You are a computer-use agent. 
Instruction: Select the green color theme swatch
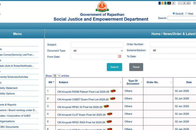pyautogui.click(x=165, y=3)
